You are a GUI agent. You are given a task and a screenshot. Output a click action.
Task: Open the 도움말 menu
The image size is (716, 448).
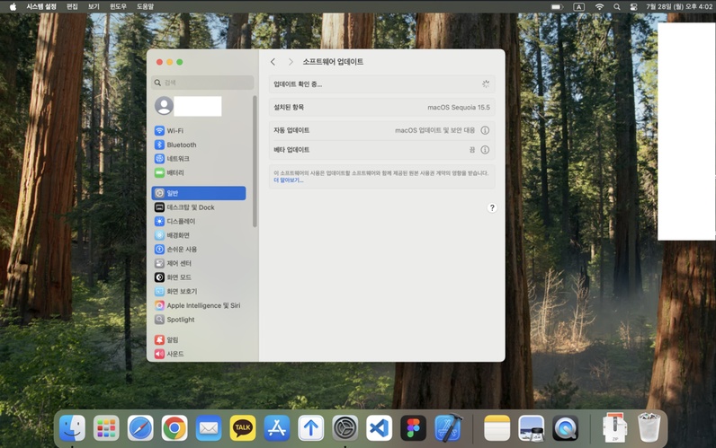(145, 6)
